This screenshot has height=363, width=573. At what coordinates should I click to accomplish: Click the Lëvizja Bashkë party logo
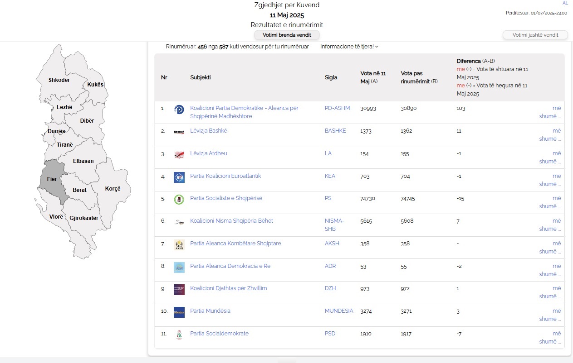point(179,132)
